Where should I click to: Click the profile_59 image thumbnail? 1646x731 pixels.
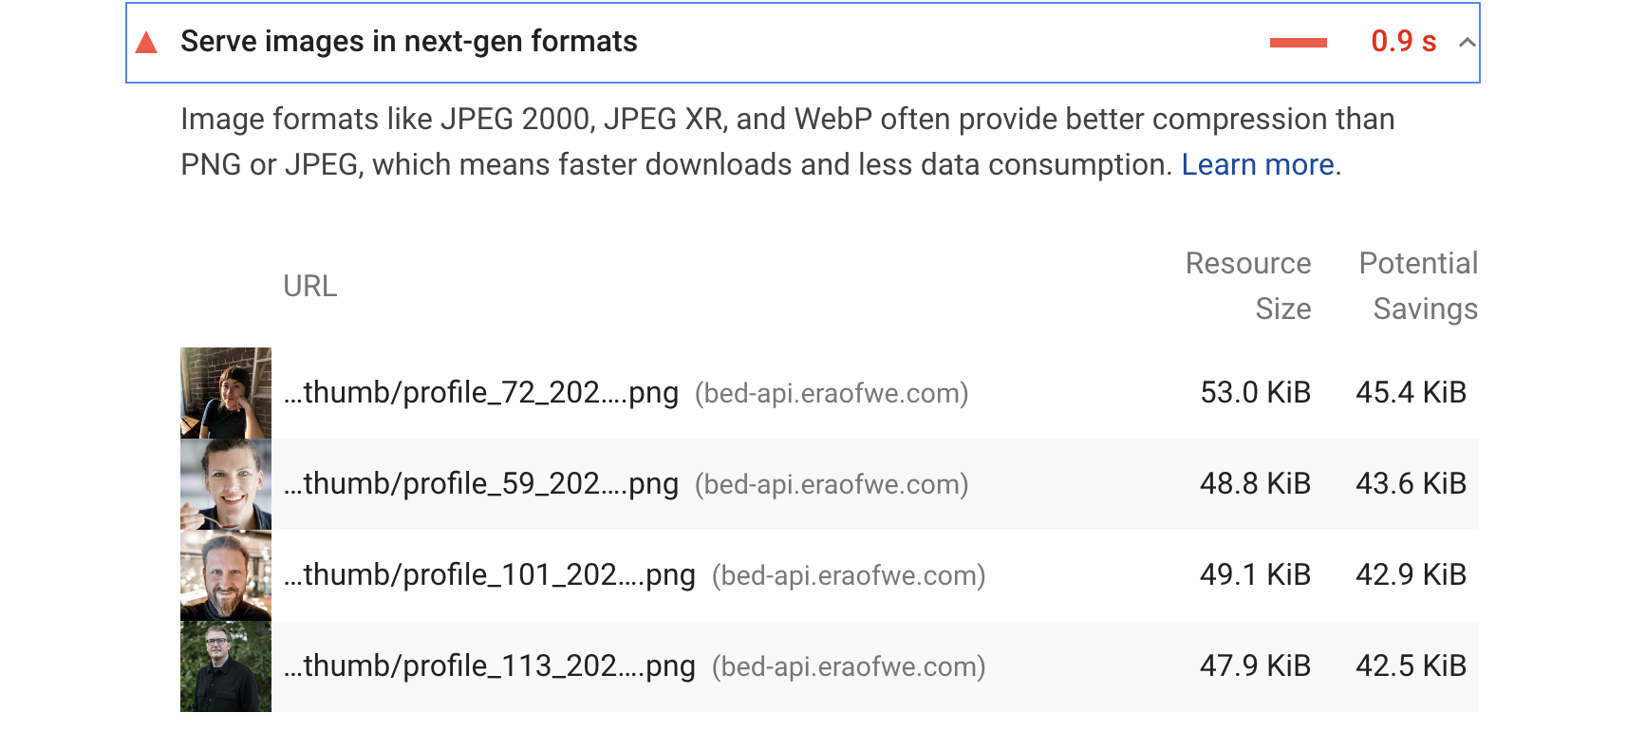tap(226, 484)
